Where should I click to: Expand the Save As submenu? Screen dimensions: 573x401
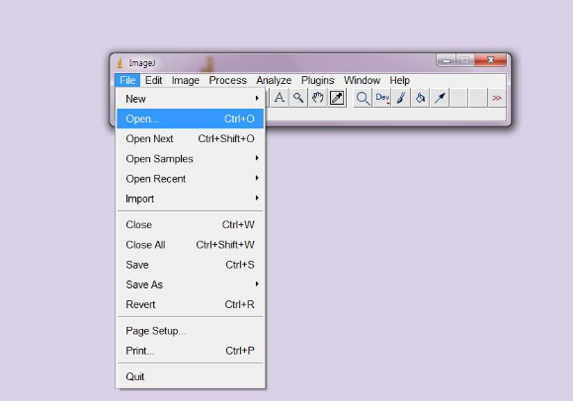tap(190, 284)
